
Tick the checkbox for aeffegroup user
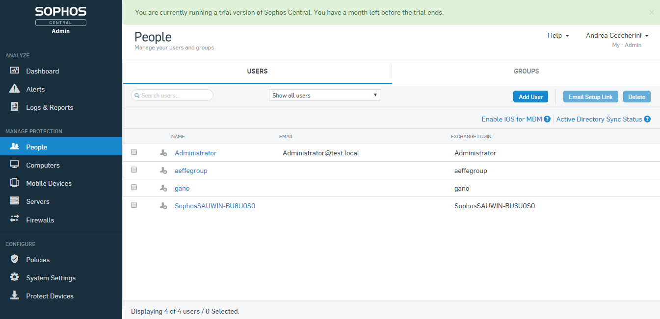[134, 170]
